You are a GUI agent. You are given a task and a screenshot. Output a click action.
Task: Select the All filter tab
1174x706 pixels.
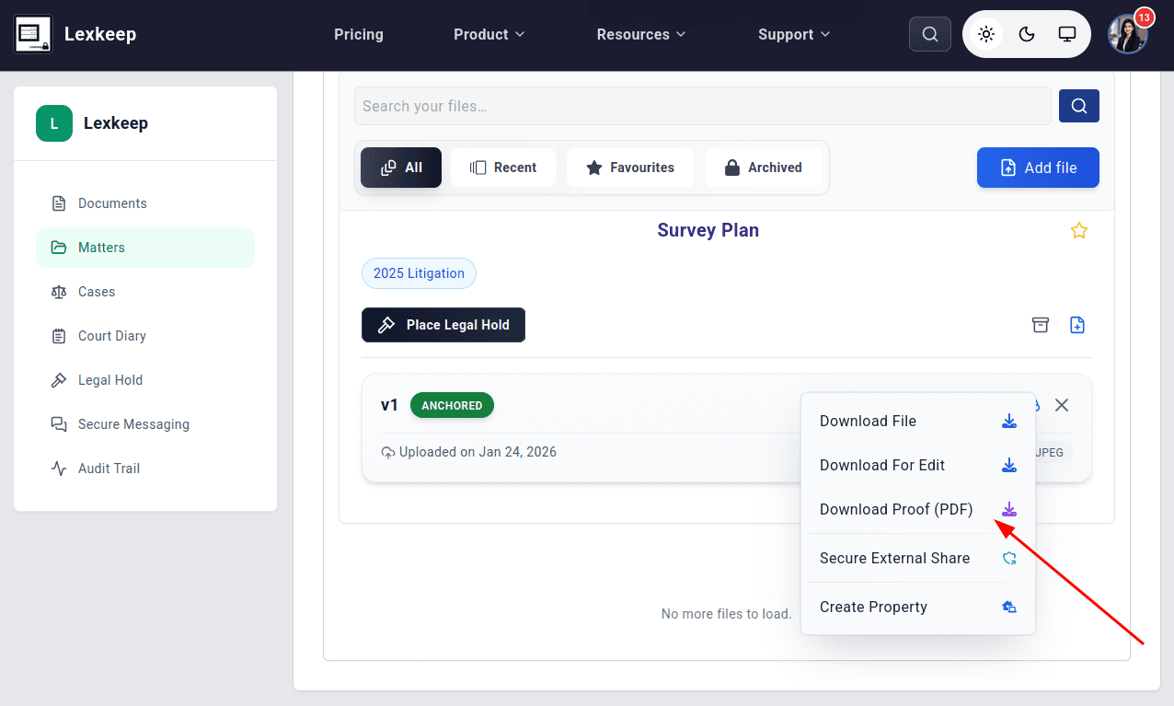401,168
